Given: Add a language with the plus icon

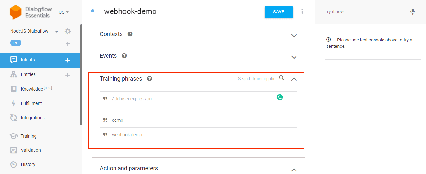Looking at the screenshot, I should coord(67,44).
